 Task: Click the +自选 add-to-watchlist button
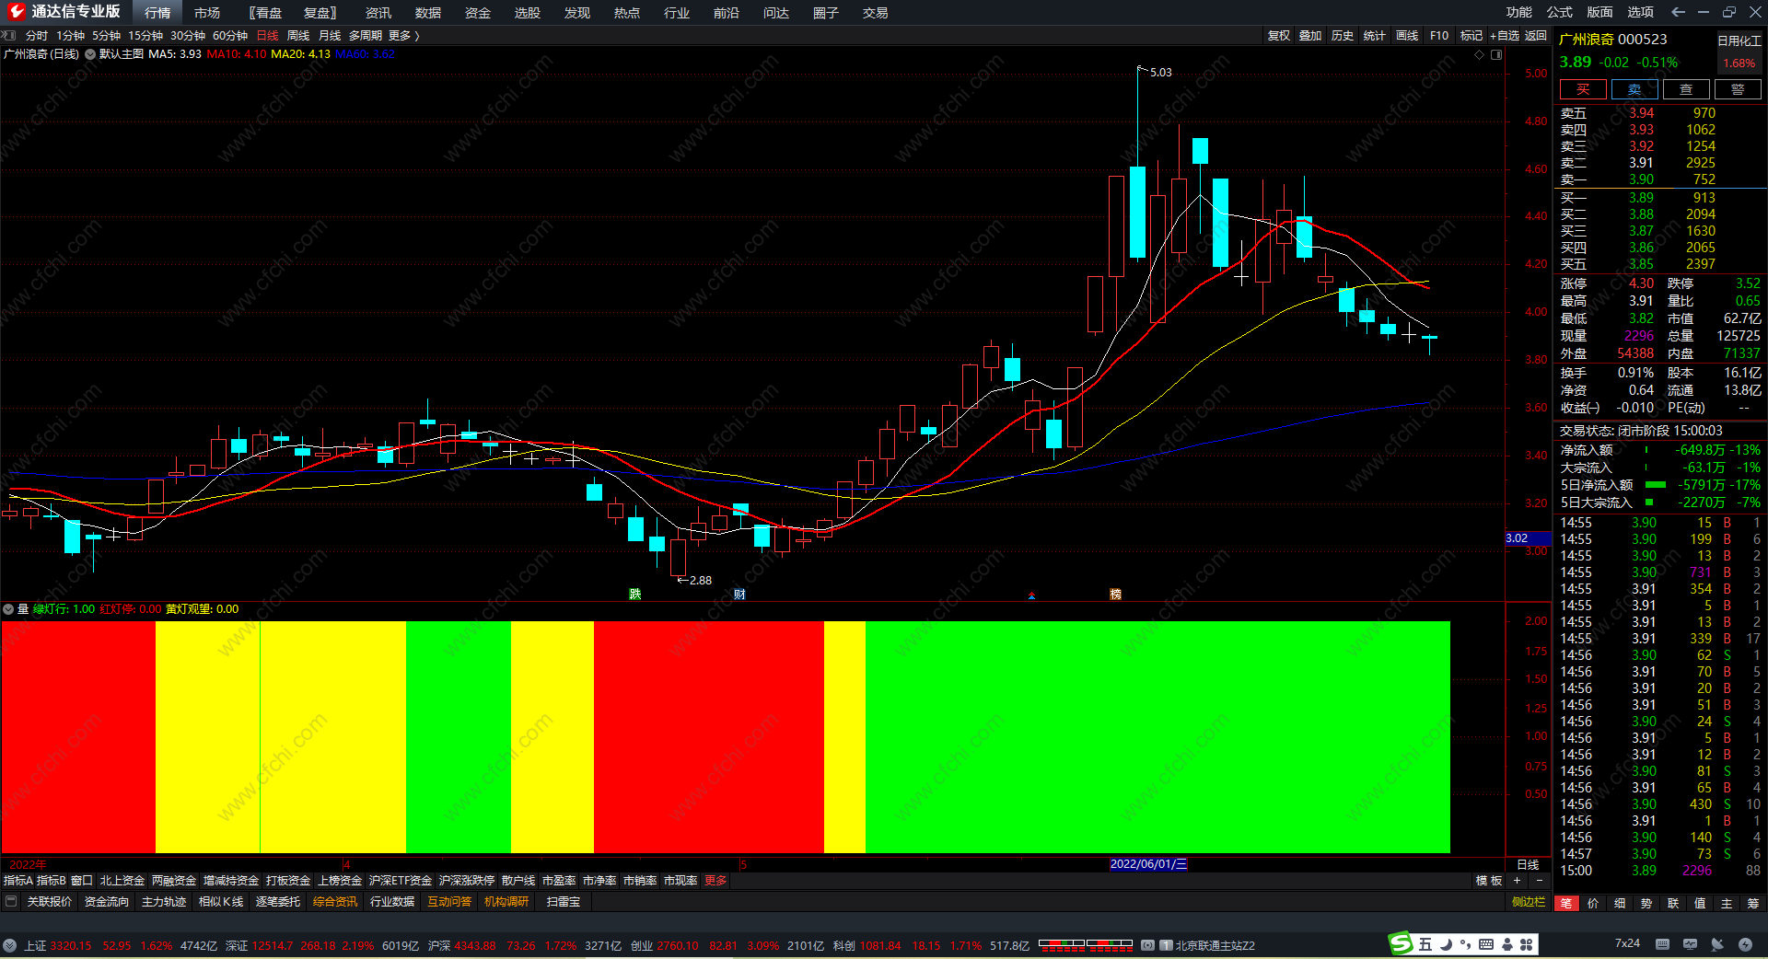point(1504,36)
